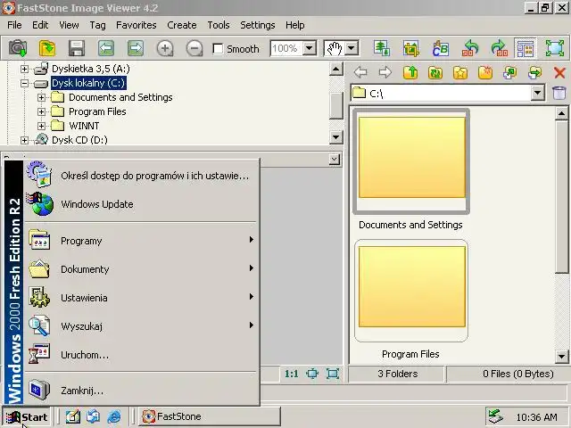Image resolution: width=571 pixels, height=428 pixels.
Task: Create new folder icon with spark
Action: [x=485, y=72]
